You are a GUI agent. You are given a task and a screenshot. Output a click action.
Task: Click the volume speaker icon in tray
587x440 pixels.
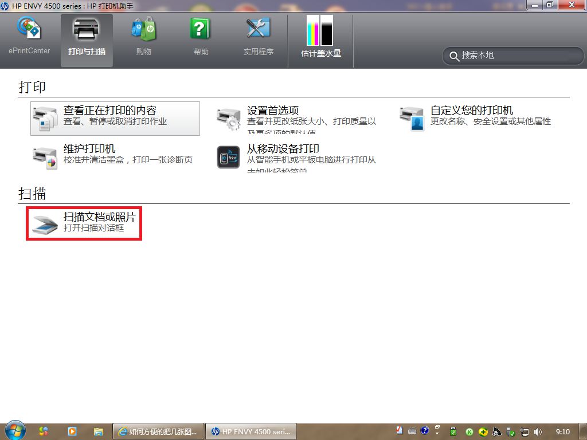[x=538, y=432]
